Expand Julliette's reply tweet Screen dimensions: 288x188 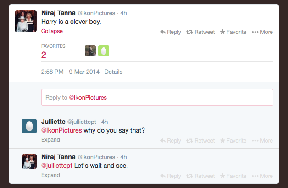[x=50, y=140]
